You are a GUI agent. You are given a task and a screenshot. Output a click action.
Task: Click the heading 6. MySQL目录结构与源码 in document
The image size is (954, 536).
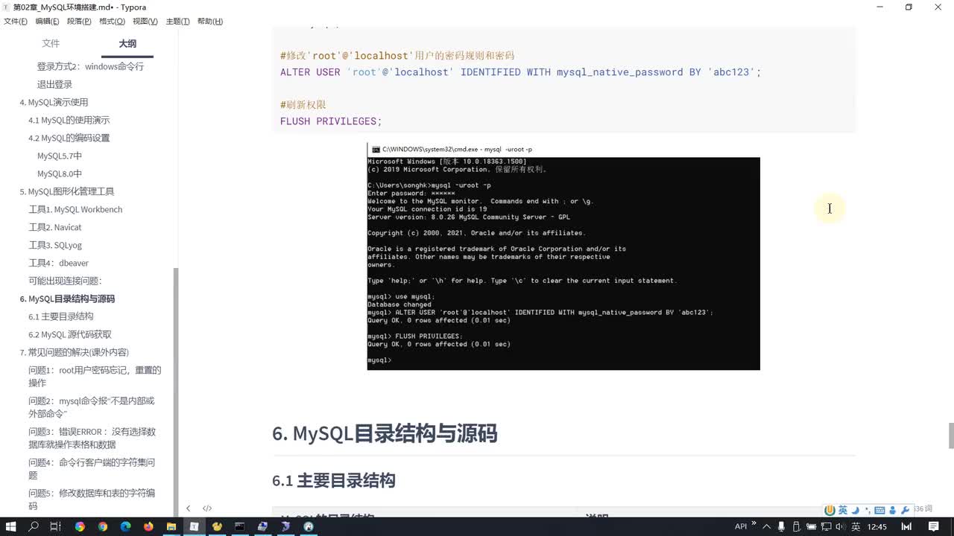tap(385, 433)
